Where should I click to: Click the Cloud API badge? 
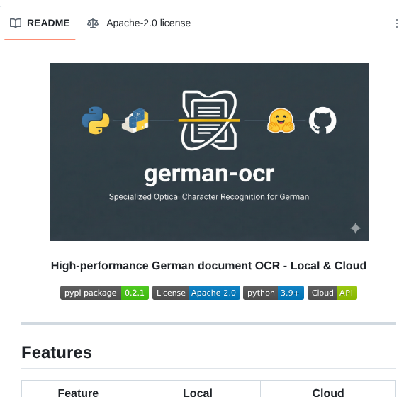[x=332, y=293]
